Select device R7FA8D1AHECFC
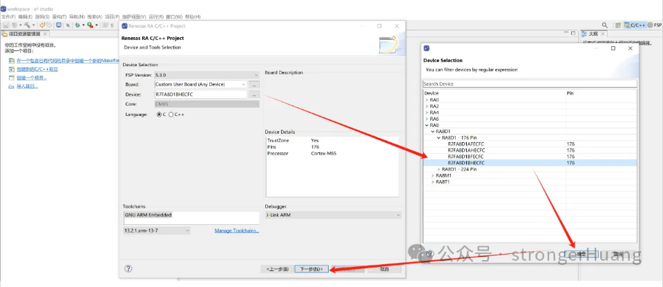 [466, 150]
